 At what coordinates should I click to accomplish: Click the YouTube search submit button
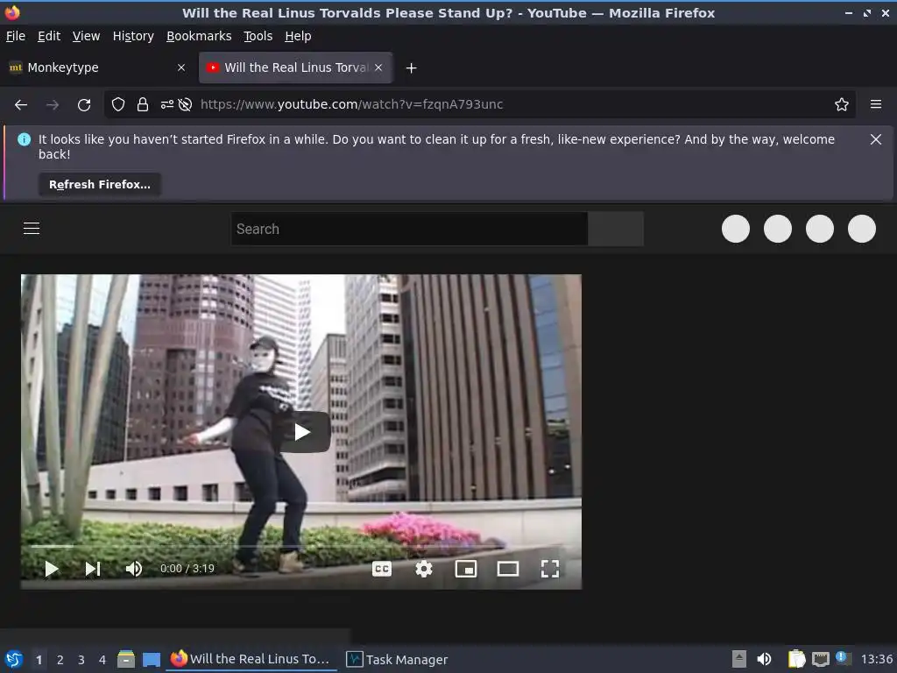coord(616,229)
